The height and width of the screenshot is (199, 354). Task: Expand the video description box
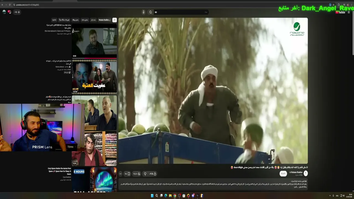point(213,184)
